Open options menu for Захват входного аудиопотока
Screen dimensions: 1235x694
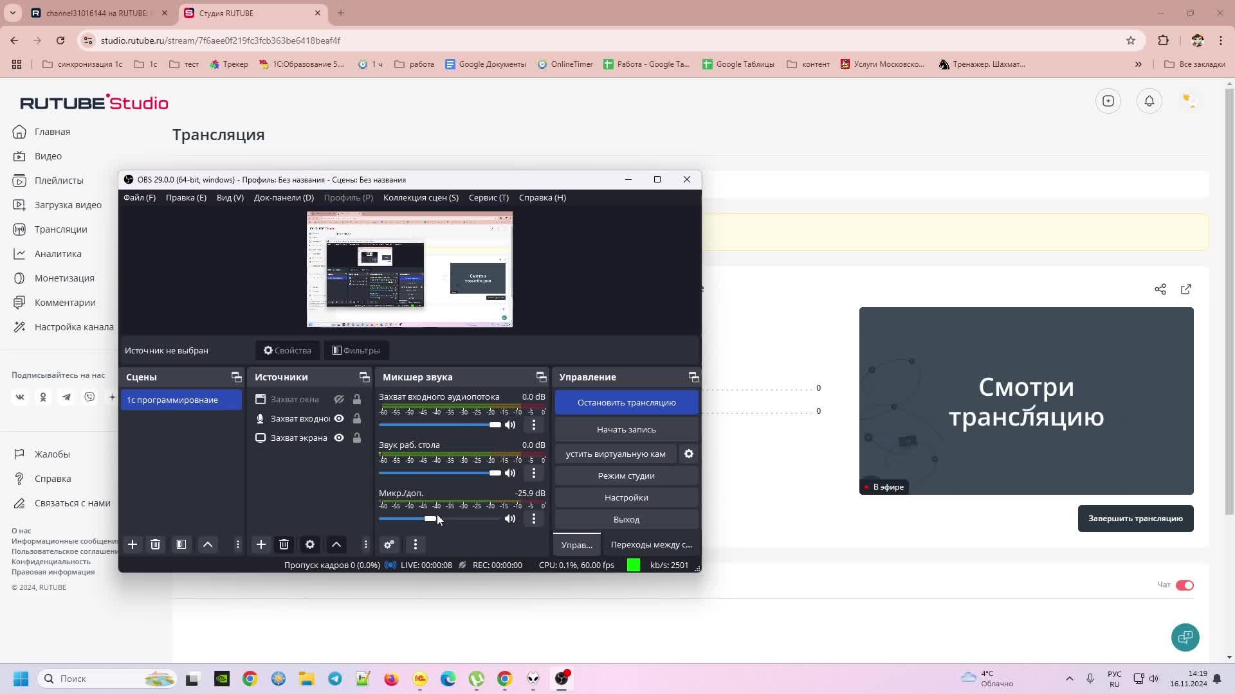[534, 425]
